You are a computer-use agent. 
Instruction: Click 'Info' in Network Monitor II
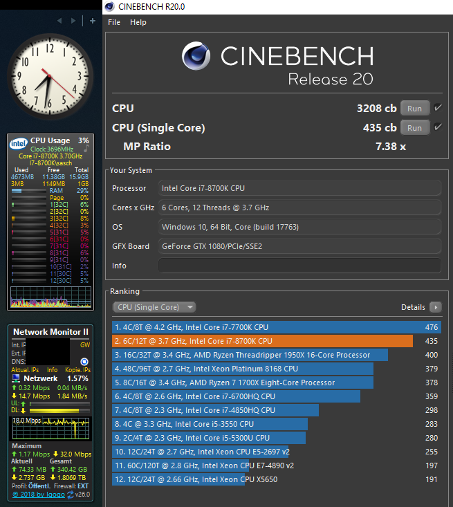coord(52,370)
